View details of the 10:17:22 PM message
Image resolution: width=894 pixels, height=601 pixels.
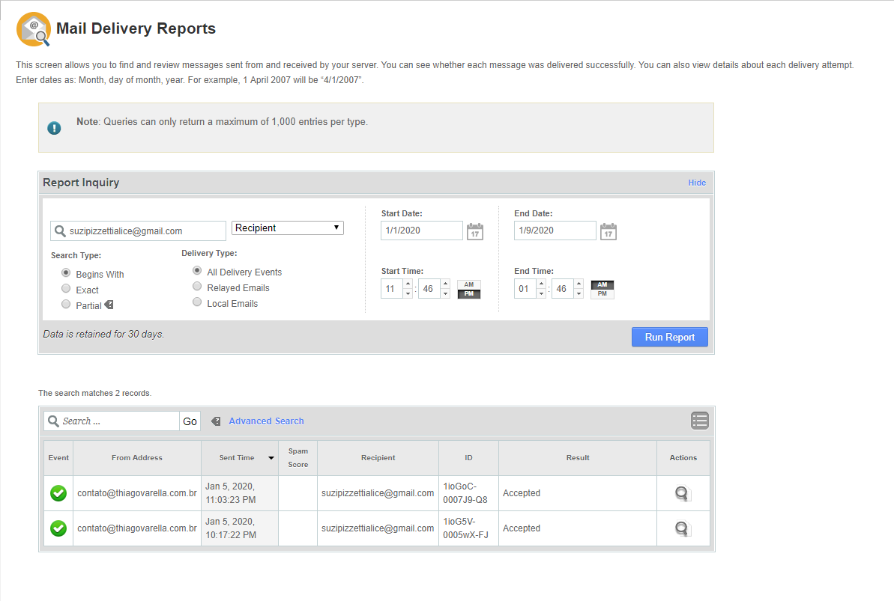coord(682,528)
